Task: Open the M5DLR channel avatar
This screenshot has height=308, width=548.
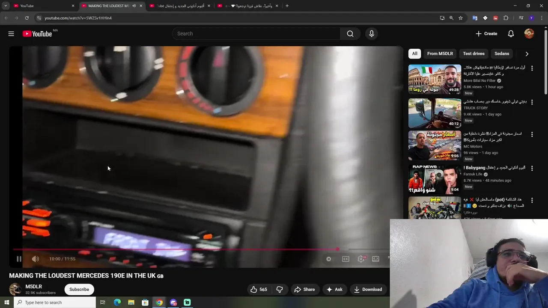Action: pyautogui.click(x=15, y=290)
